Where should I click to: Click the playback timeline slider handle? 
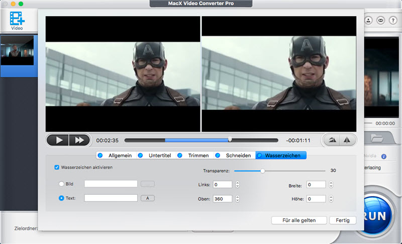[230, 139]
